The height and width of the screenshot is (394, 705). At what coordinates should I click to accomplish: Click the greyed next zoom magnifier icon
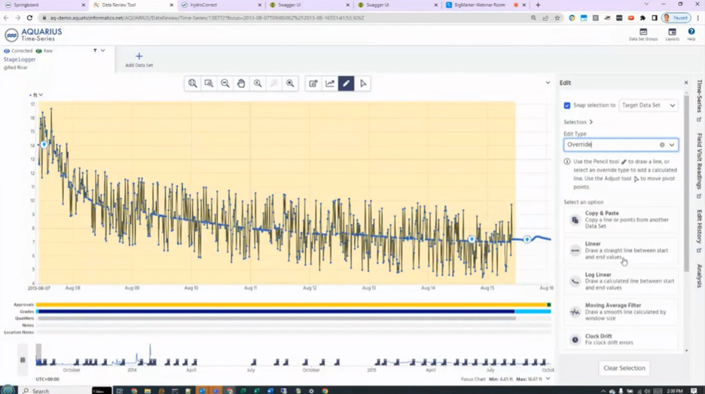(274, 83)
